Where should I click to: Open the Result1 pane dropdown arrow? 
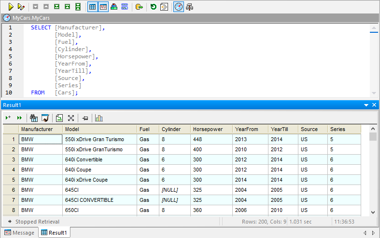366,105
